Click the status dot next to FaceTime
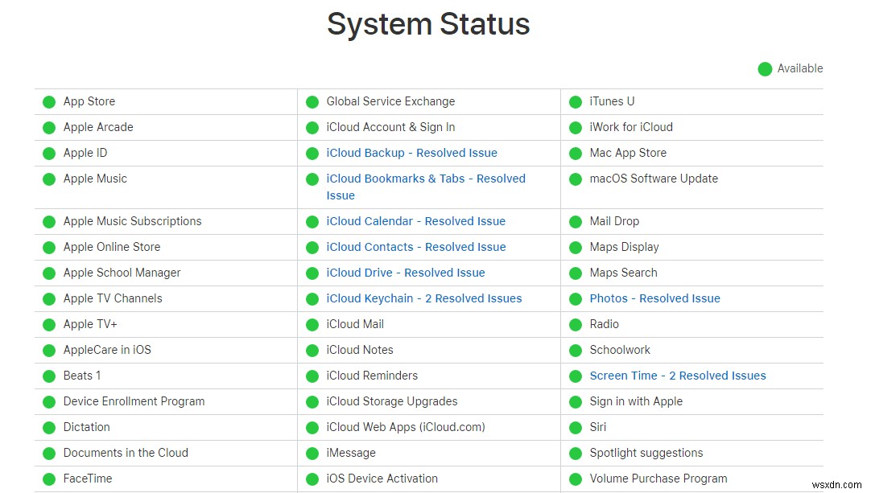871x493 pixels. click(x=49, y=479)
